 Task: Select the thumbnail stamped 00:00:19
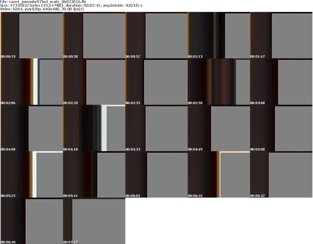[32, 35]
